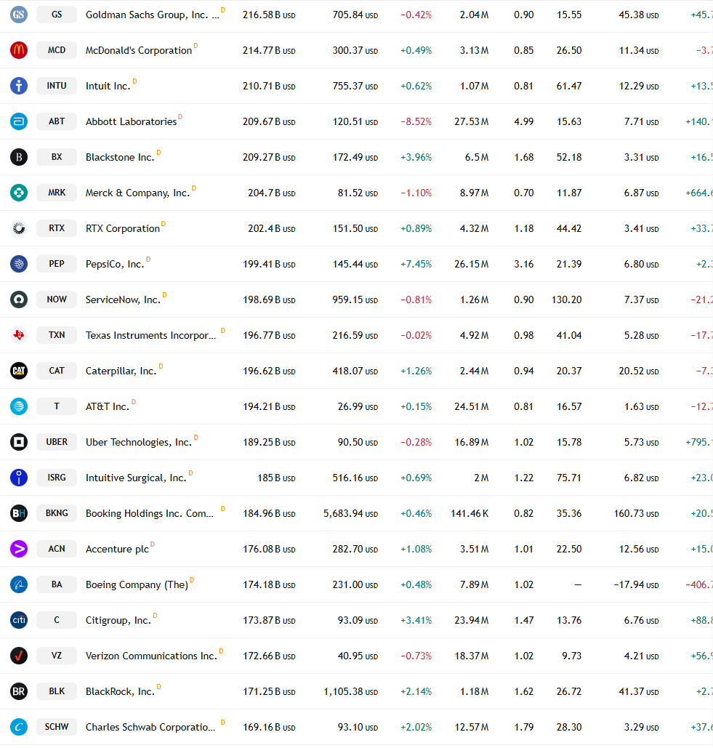Select the RTX ticker badge
713x748 pixels.
tap(57, 228)
